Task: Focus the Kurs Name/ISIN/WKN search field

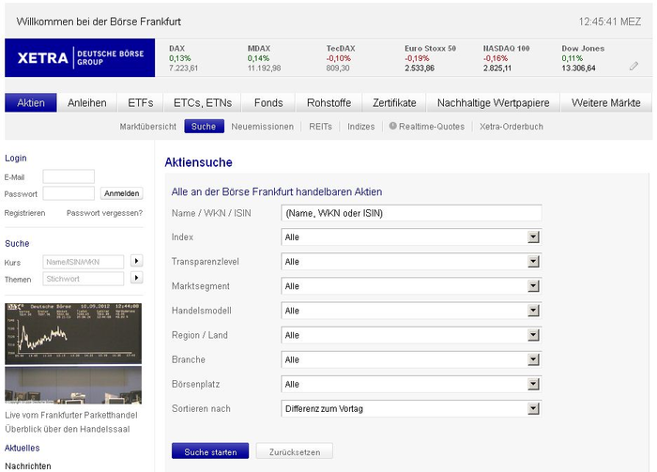Action: tap(84, 262)
